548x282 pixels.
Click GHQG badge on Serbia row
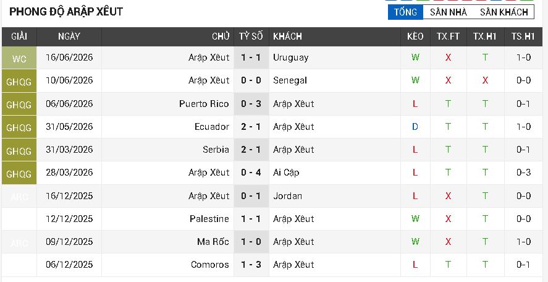(19, 150)
